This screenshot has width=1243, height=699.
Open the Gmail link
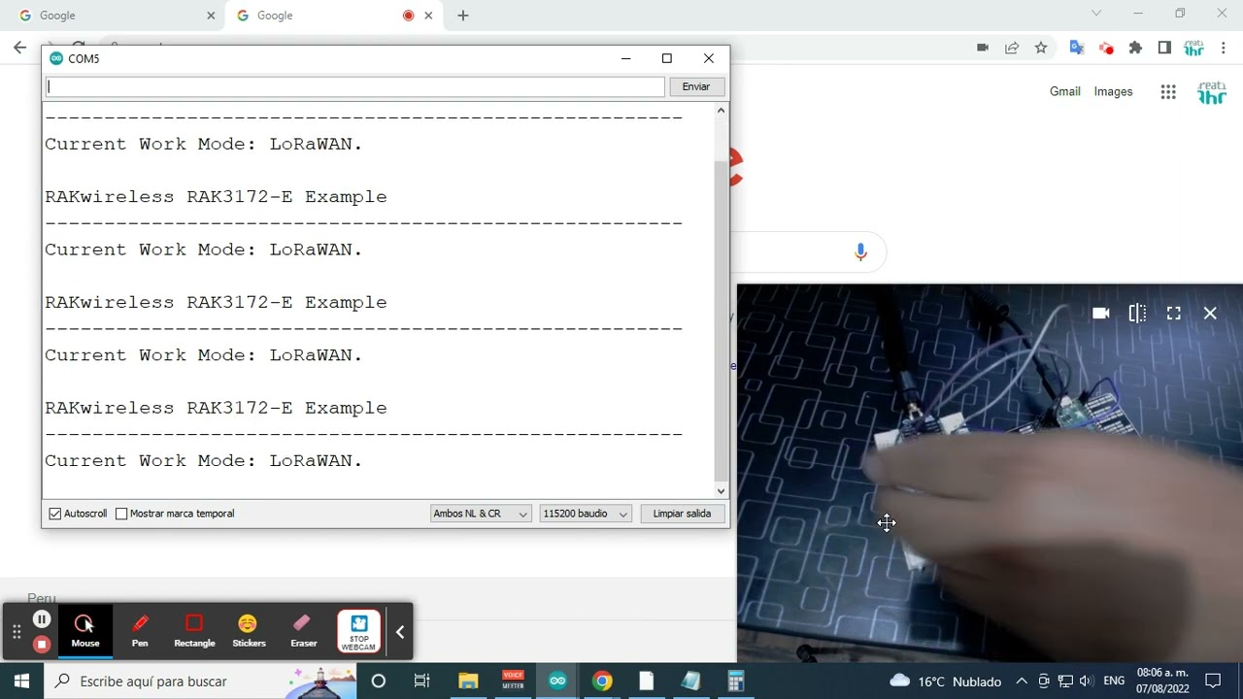(1065, 91)
